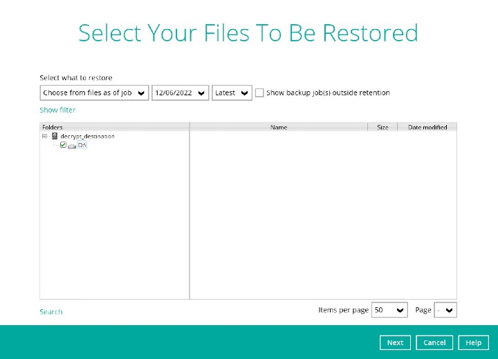Click the Cancel button
Image resolution: width=498 pixels, height=359 pixels.
[434, 342]
